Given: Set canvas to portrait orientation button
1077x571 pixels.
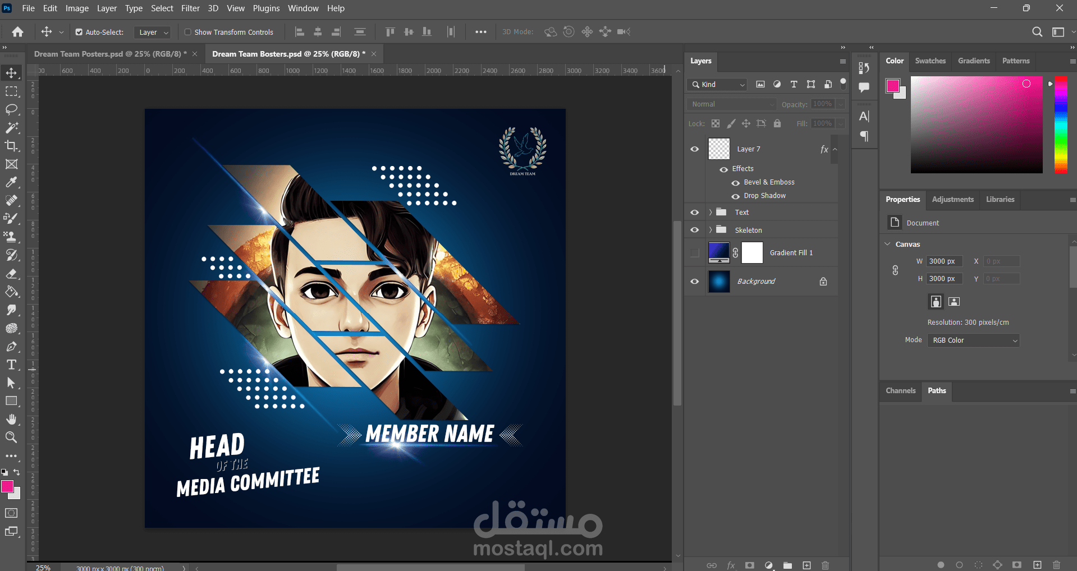Looking at the screenshot, I should [x=936, y=302].
